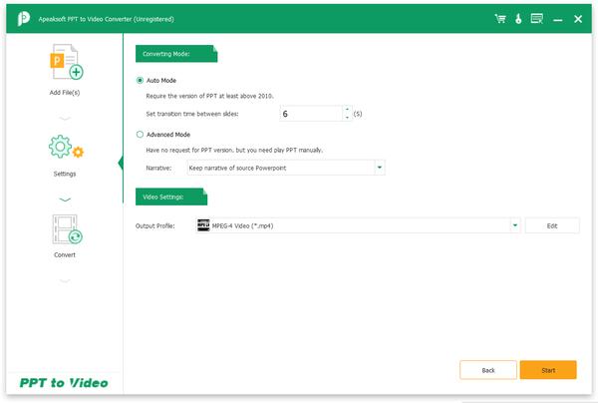Decrease transition time with down arrow

point(347,118)
